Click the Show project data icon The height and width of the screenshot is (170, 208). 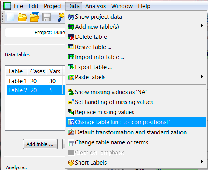click(x=71, y=17)
